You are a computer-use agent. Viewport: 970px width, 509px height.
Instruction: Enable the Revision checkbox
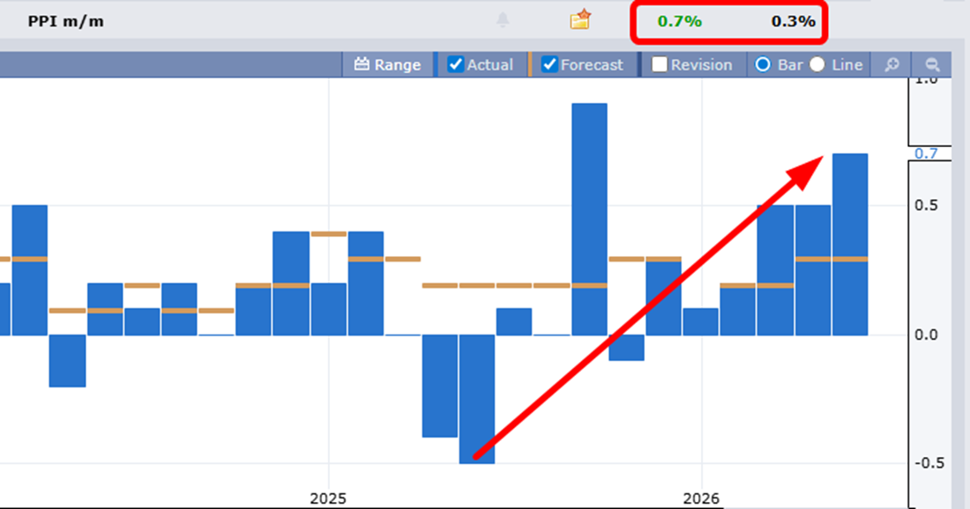click(660, 64)
